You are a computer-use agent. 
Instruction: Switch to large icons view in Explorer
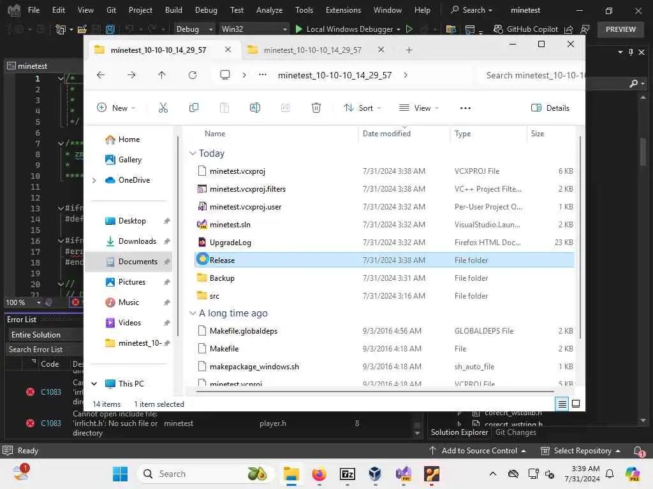click(x=576, y=404)
